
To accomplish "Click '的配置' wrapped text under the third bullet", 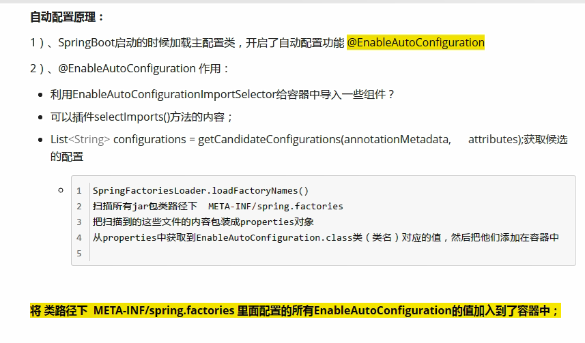I will 67,156.
